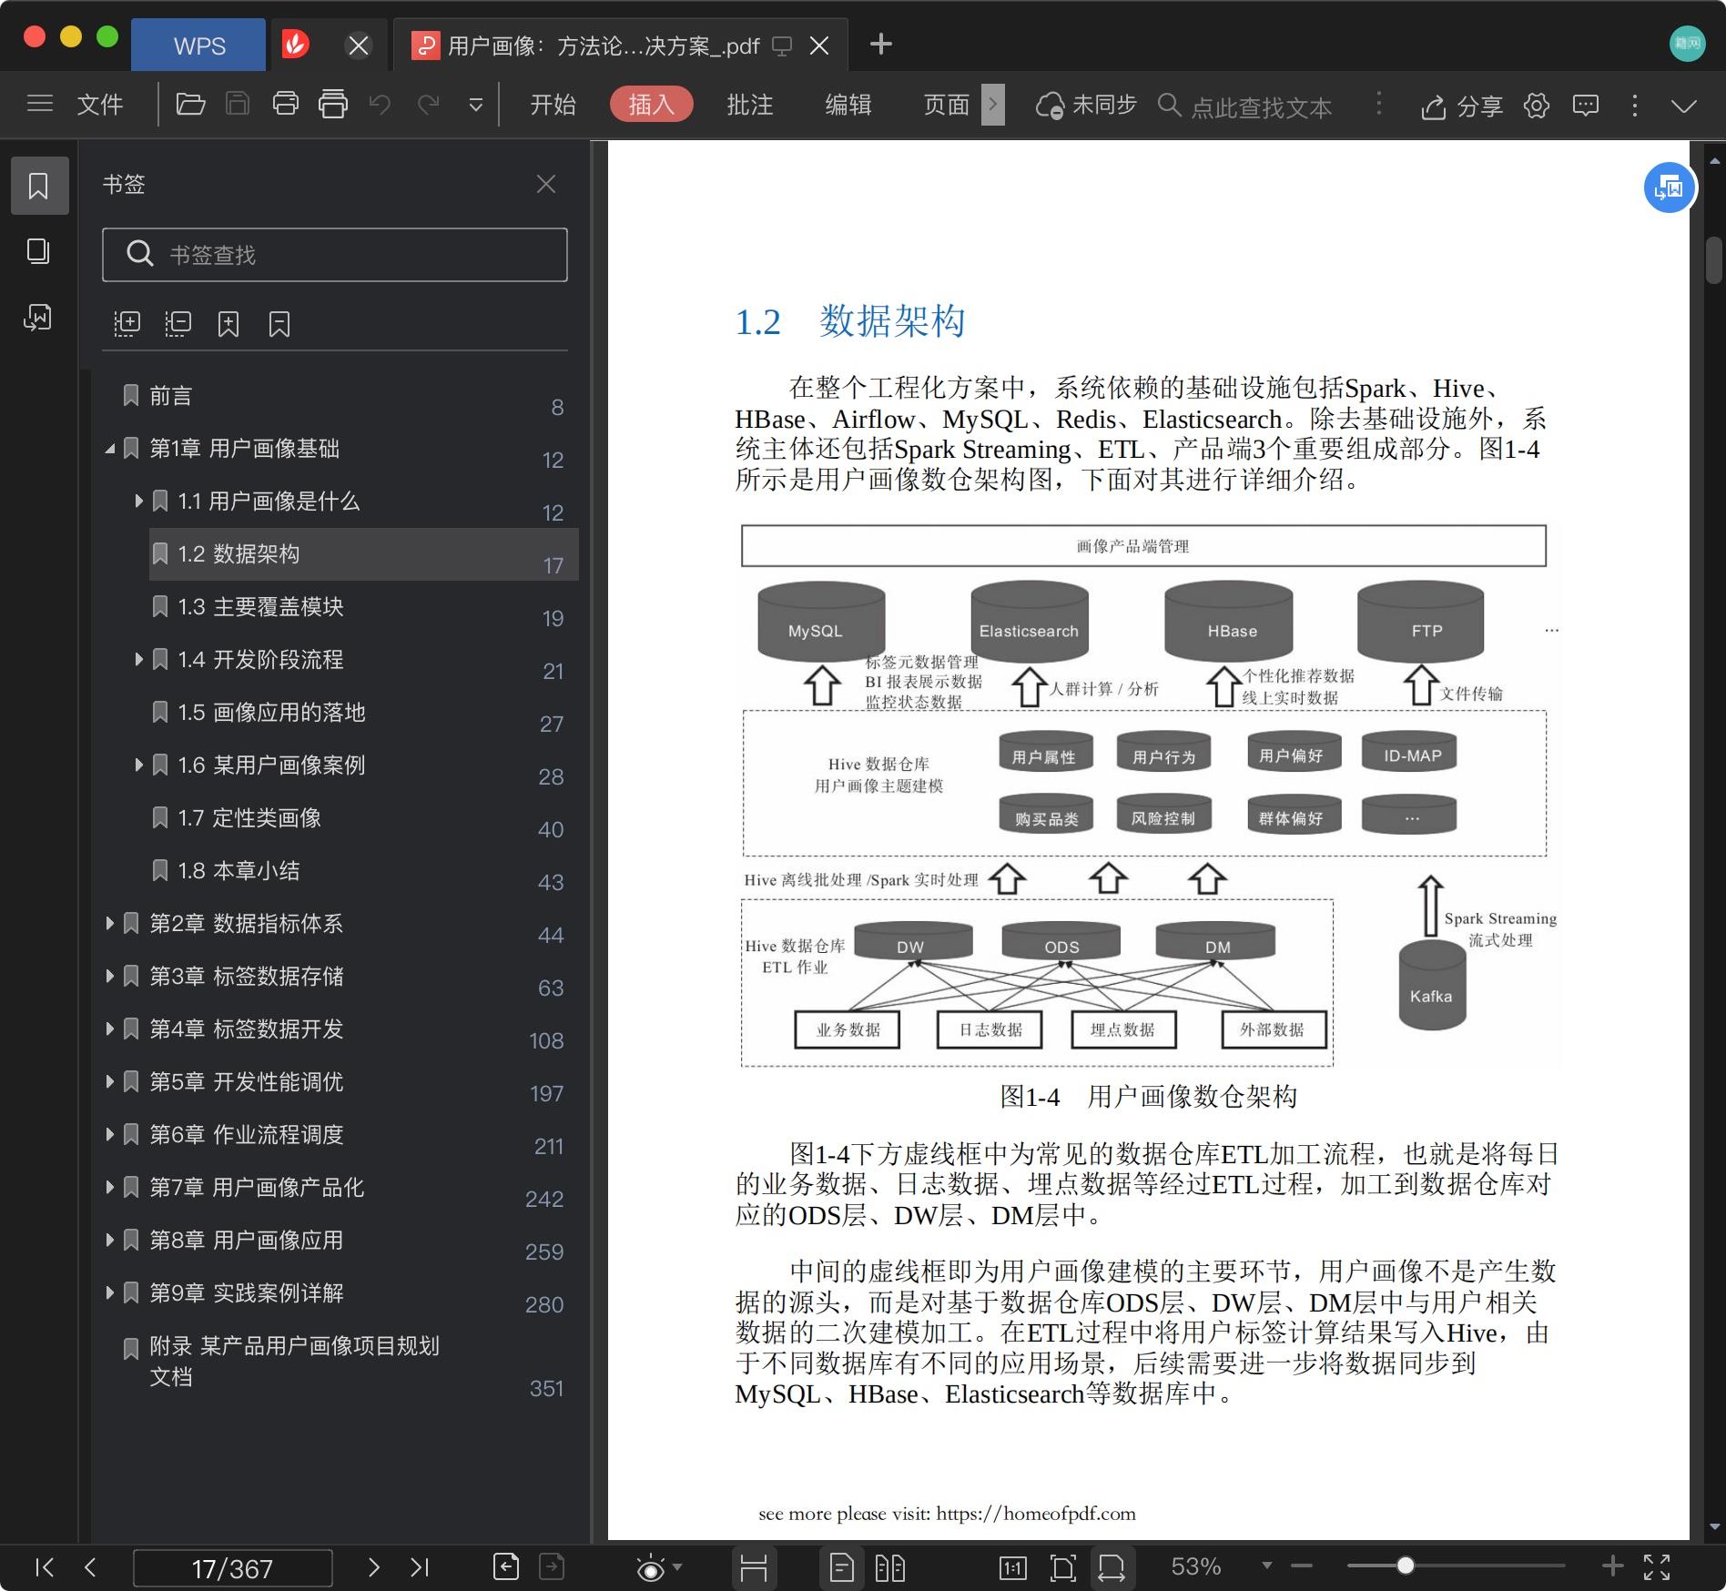Go to last page button
Viewport: 1726px width, 1591px height.
(420, 1567)
